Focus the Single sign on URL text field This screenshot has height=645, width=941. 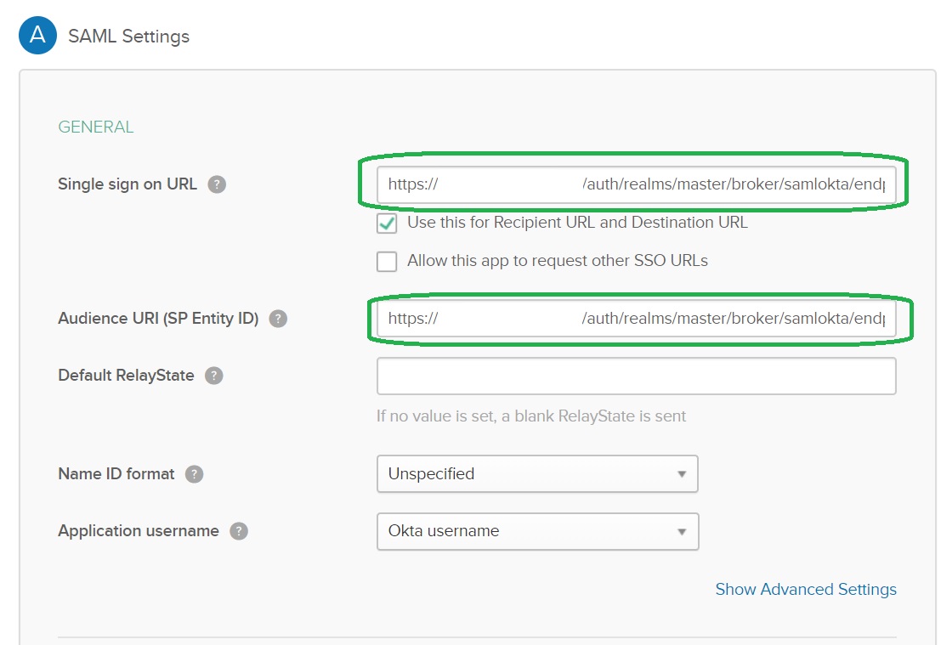[636, 184]
